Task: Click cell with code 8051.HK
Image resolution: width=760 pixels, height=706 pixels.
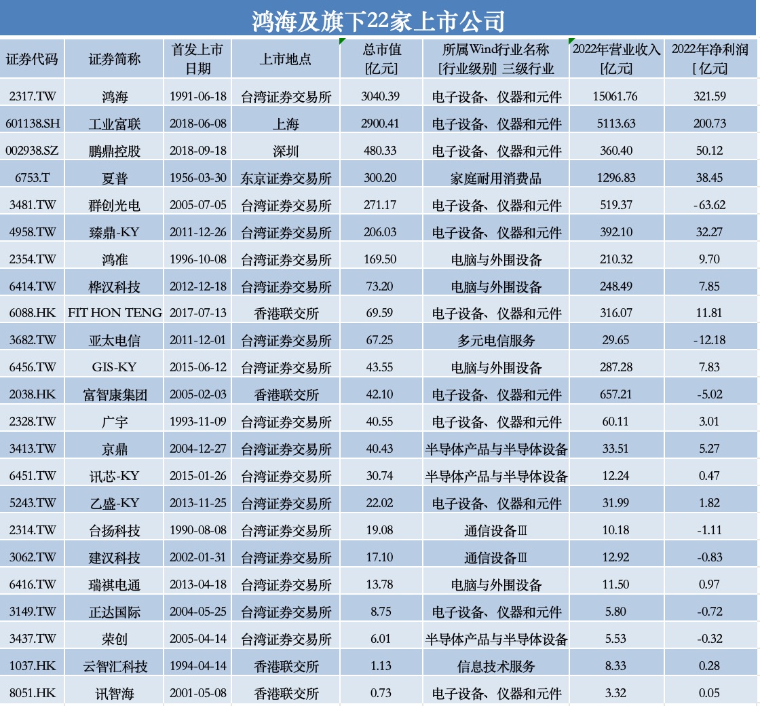Action: coord(33,693)
